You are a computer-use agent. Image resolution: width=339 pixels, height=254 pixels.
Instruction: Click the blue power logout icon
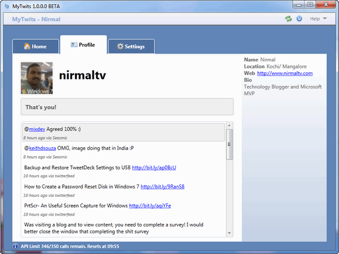tap(299, 19)
